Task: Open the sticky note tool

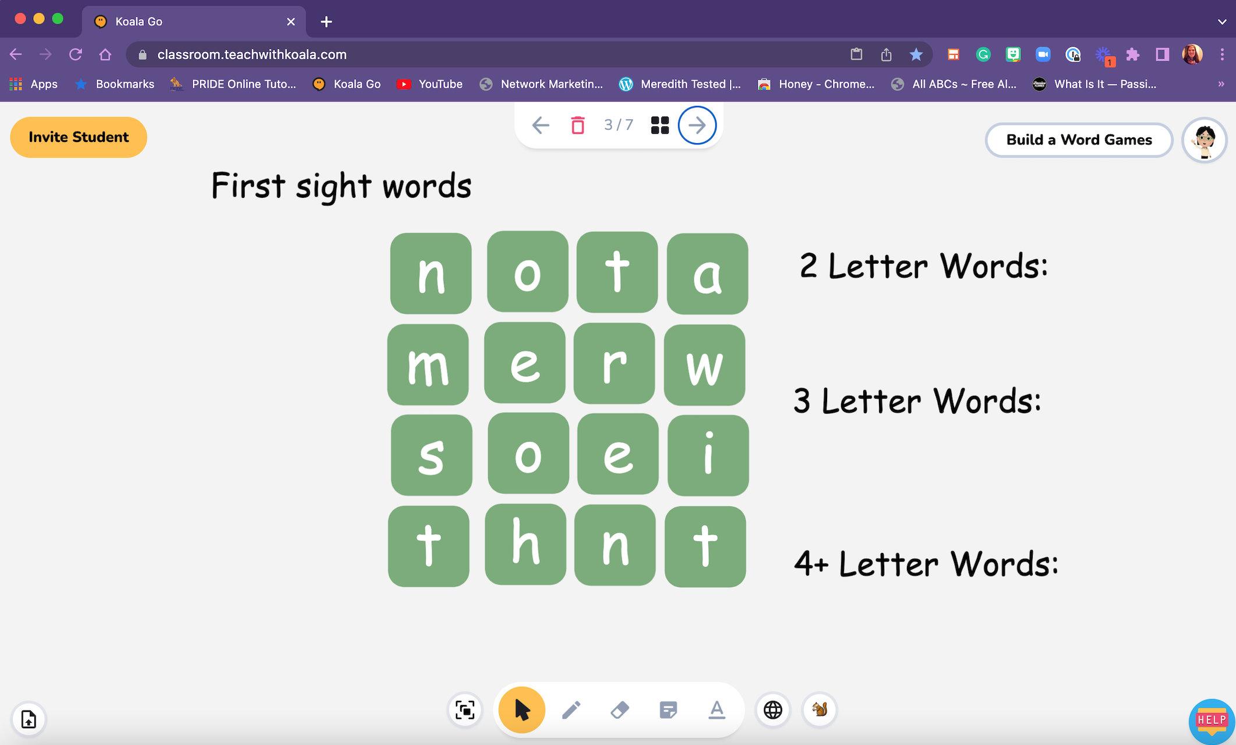Action: pyautogui.click(x=668, y=709)
